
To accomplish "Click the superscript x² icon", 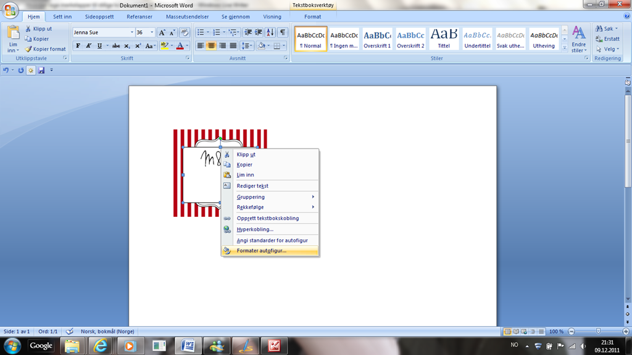I will (138, 46).
